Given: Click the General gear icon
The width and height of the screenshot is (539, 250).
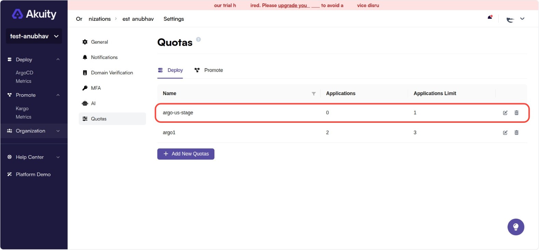Looking at the screenshot, I should (x=85, y=42).
